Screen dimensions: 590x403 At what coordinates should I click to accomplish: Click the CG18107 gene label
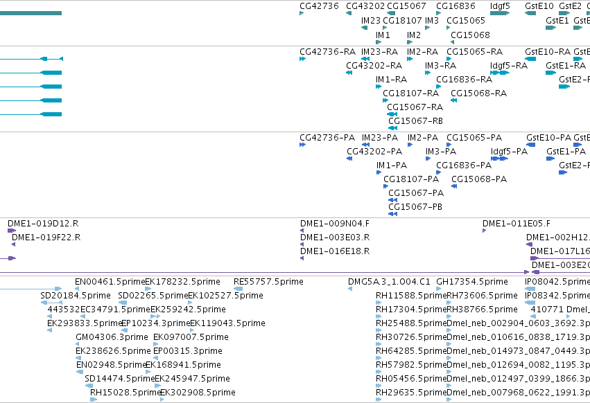pyautogui.click(x=402, y=21)
